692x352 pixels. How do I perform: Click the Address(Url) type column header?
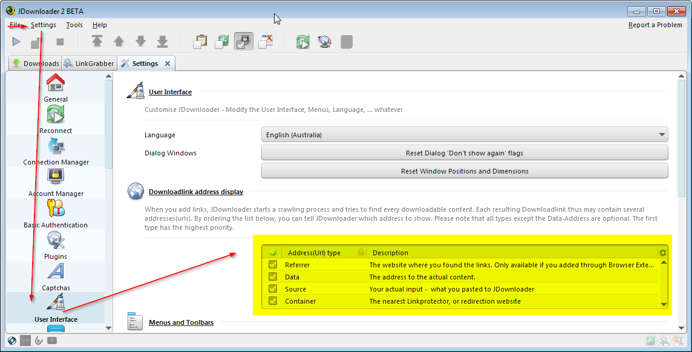[314, 253]
